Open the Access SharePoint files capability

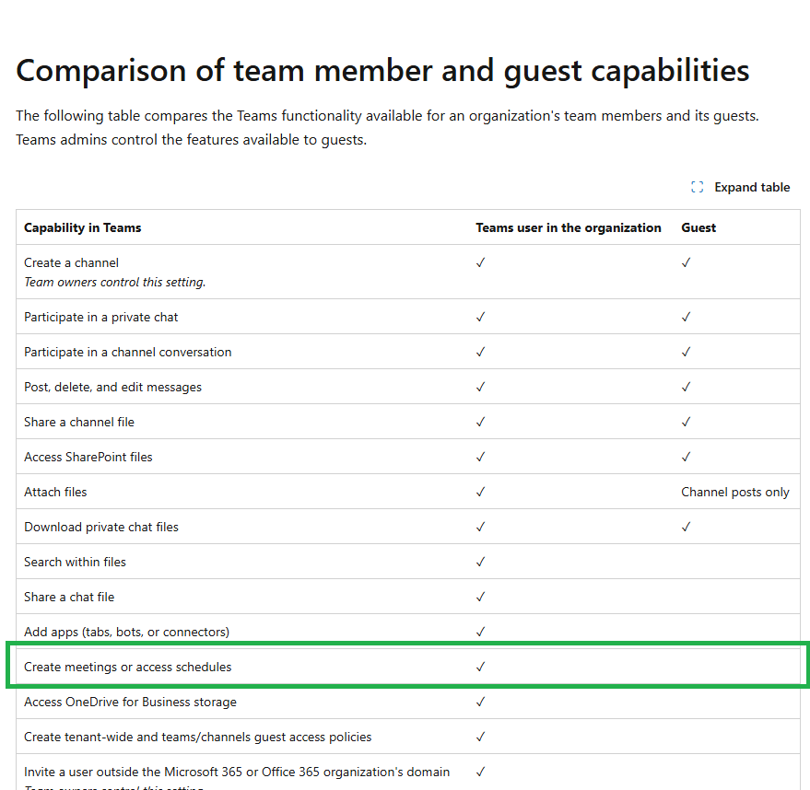click(x=88, y=457)
